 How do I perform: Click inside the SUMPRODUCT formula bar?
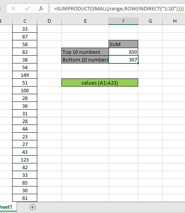click(x=117, y=8)
